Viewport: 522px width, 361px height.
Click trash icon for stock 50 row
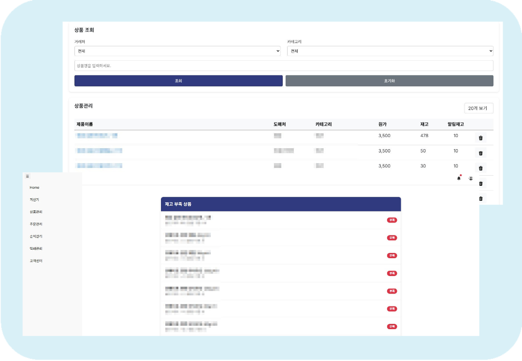[x=480, y=153]
